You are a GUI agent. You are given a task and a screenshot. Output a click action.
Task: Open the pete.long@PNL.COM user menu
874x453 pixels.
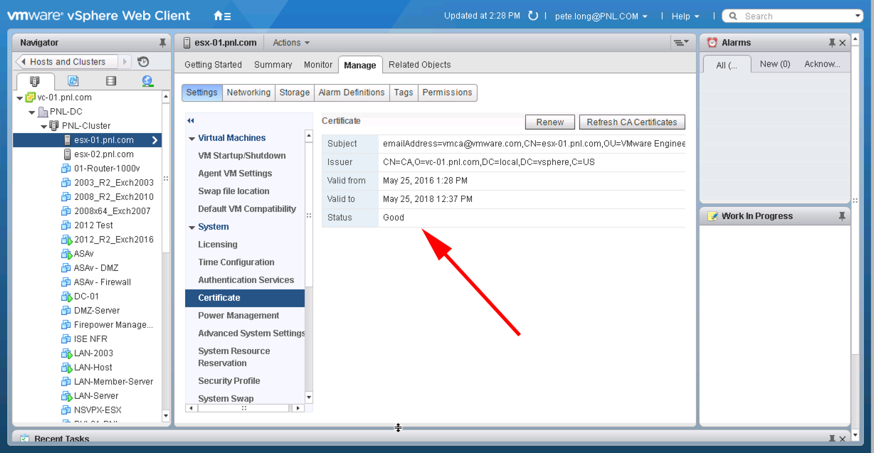click(x=601, y=16)
